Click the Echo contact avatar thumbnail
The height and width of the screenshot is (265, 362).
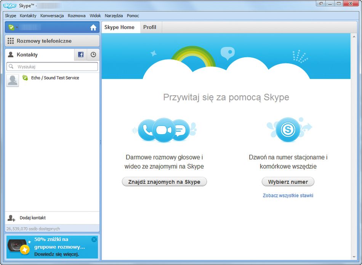[x=13, y=80]
